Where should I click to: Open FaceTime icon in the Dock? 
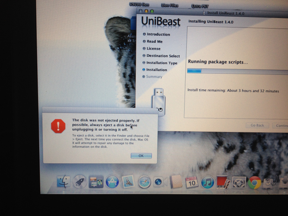coord(160,182)
